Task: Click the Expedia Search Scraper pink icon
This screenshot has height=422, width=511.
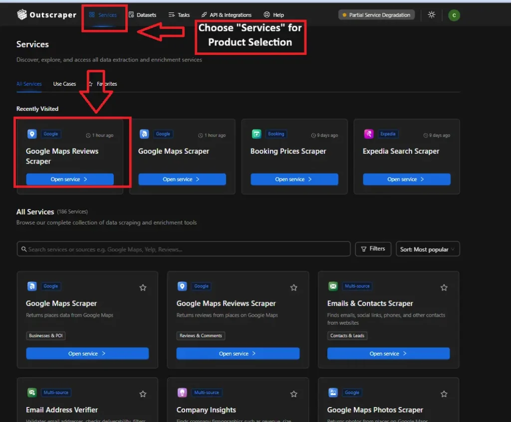Action: tap(369, 134)
